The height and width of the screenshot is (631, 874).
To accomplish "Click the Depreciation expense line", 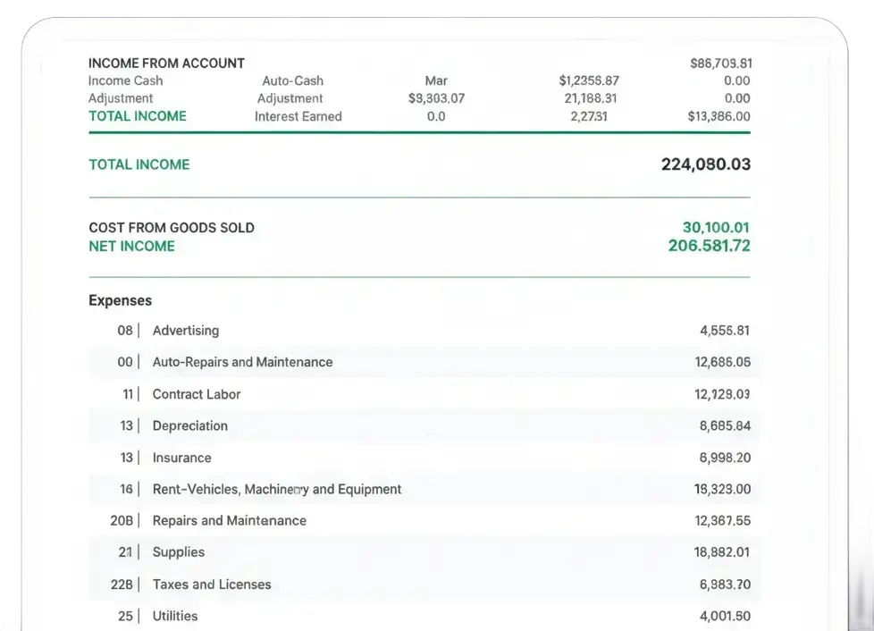I will (189, 425).
